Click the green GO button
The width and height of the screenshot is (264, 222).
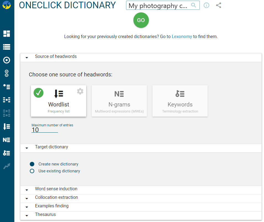pos(141,20)
